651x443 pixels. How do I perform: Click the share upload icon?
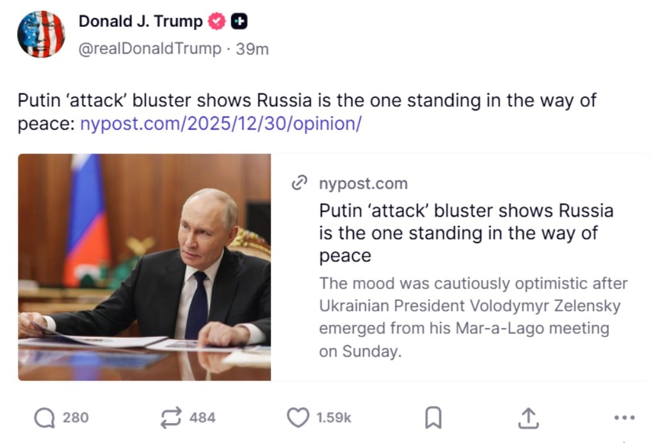(527, 419)
